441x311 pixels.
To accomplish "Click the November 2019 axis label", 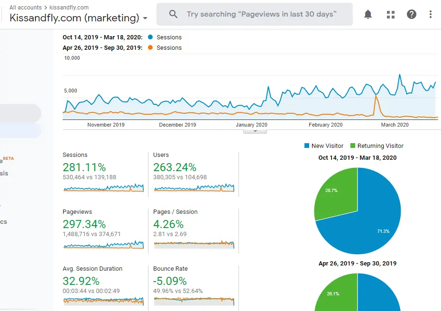I will coord(106,125).
